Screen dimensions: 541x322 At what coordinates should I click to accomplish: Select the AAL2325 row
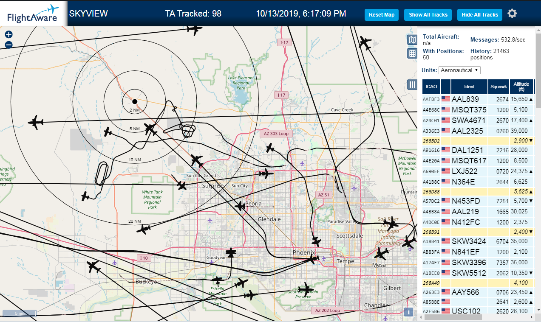coord(478,131)
